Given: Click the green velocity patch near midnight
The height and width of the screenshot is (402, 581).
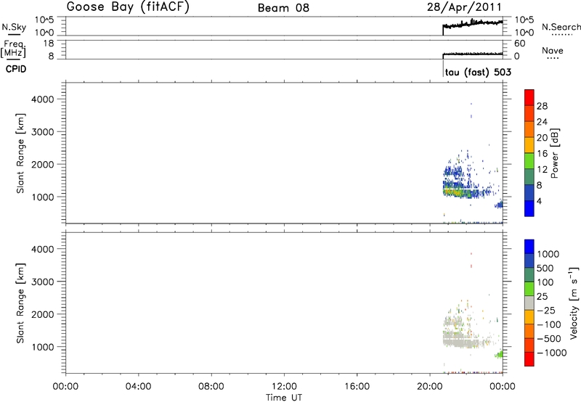Looking at the screenshot, I should coord(500,354).
